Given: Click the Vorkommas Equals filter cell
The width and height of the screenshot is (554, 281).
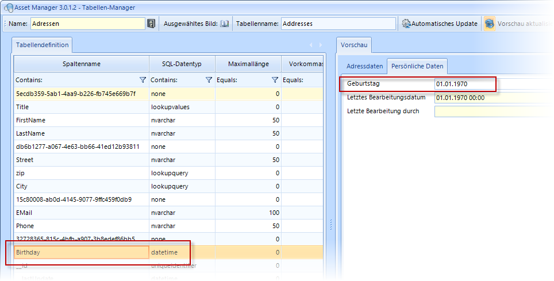Looking at the screenshot, I should [302, 80].
